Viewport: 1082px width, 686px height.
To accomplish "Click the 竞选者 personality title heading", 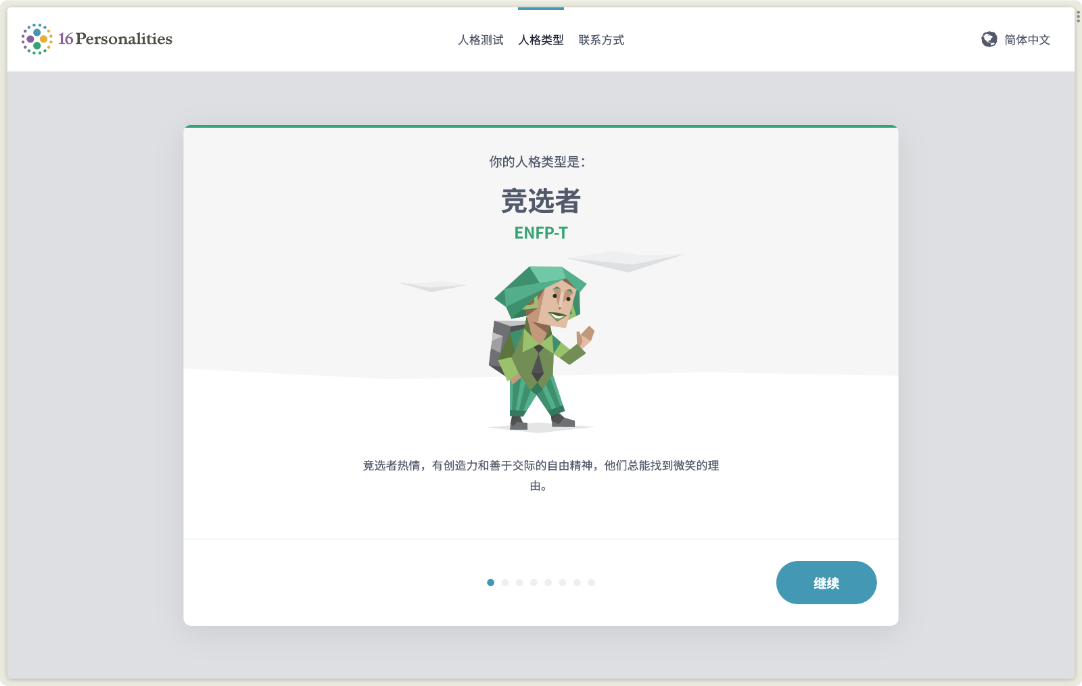I will coord(541,201).
